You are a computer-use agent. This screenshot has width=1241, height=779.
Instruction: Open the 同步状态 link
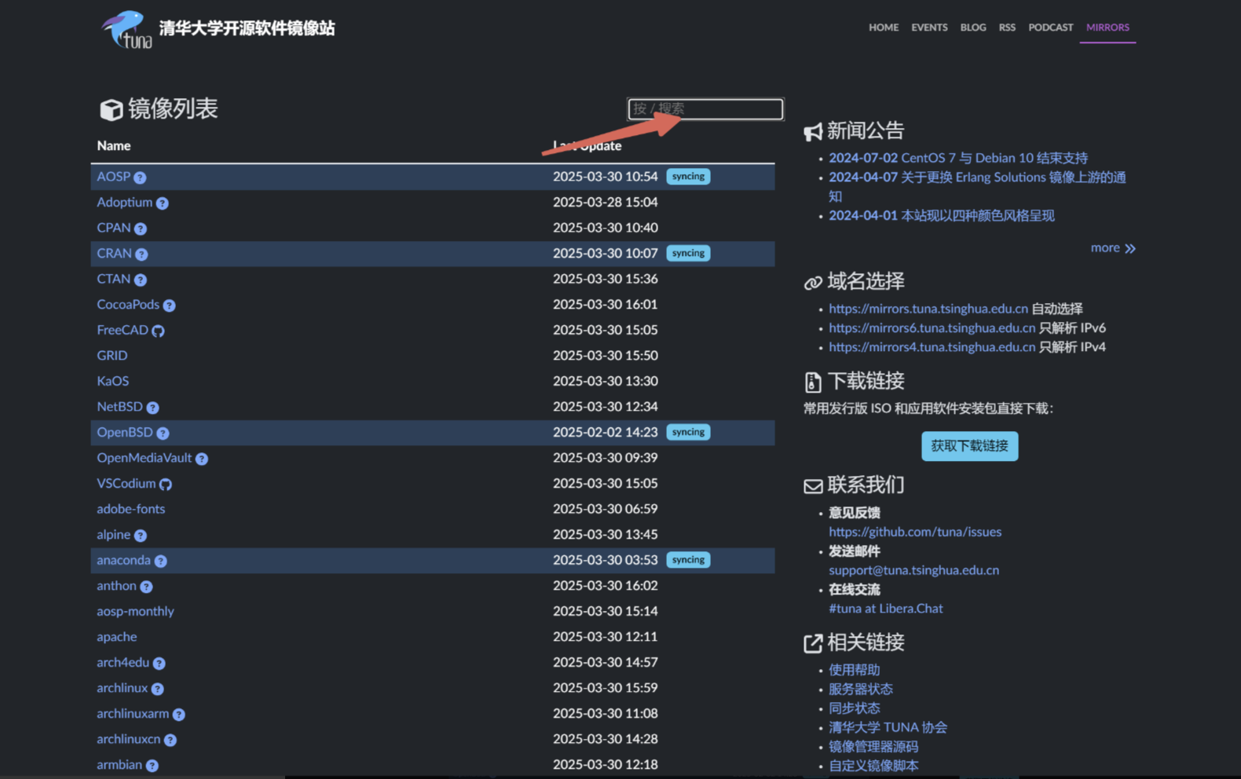click(854, 708)
